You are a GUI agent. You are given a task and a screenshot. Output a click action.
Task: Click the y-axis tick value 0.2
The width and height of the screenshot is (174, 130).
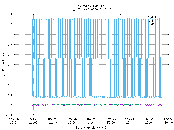tap(10, 85)
